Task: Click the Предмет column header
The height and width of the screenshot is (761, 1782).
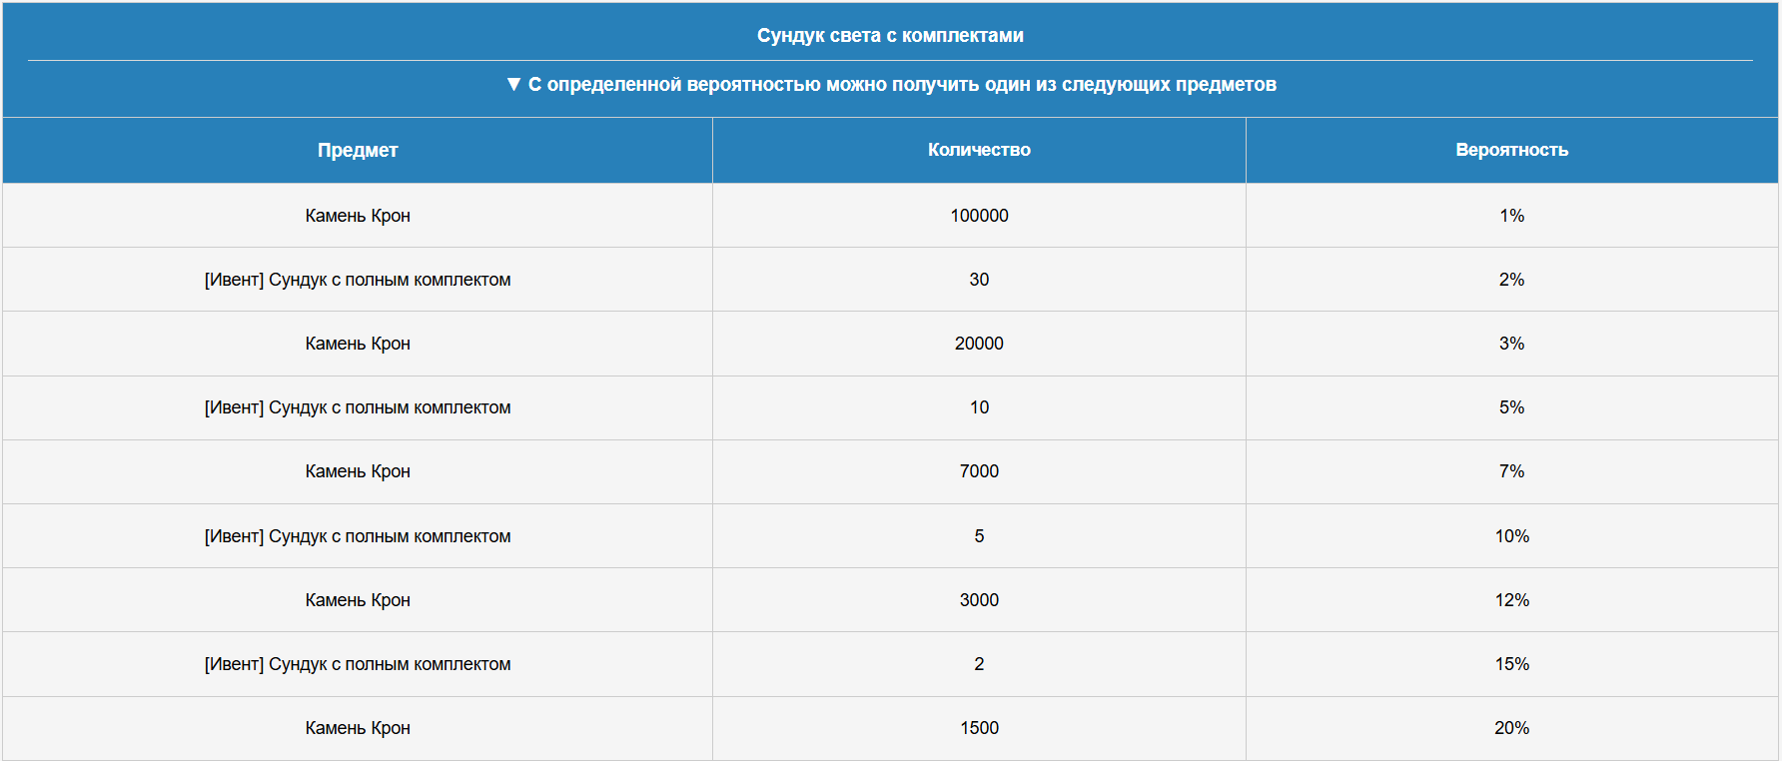Action: 358,150
